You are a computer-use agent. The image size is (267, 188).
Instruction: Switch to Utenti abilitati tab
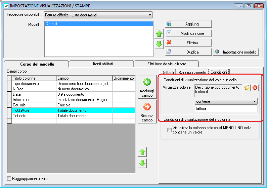click(102, 64)
